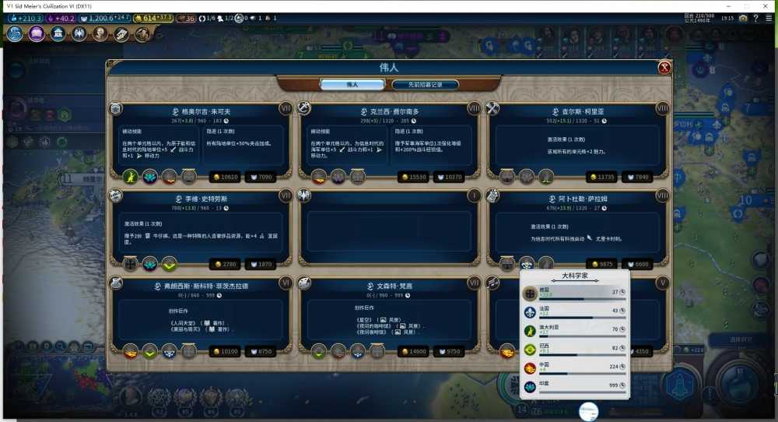Click Brazil progress bar in 大科学家 popup
778x422 pixels.
click(582, 355)
